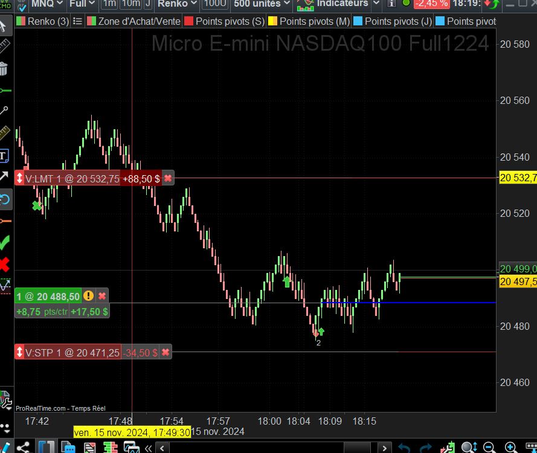This screenshot has width=537, height=453.
Task: Open the share icon in bottom toolbar
Action: coord(23,448)
